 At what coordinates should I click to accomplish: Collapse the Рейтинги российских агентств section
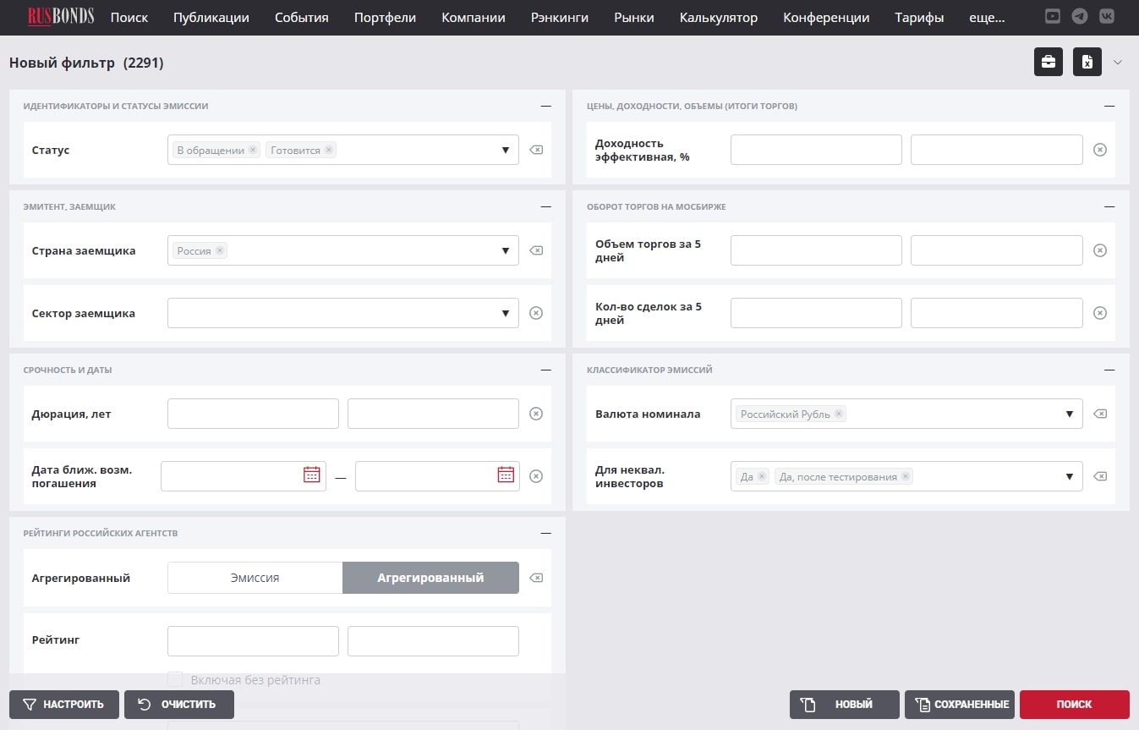click(546, 533)
